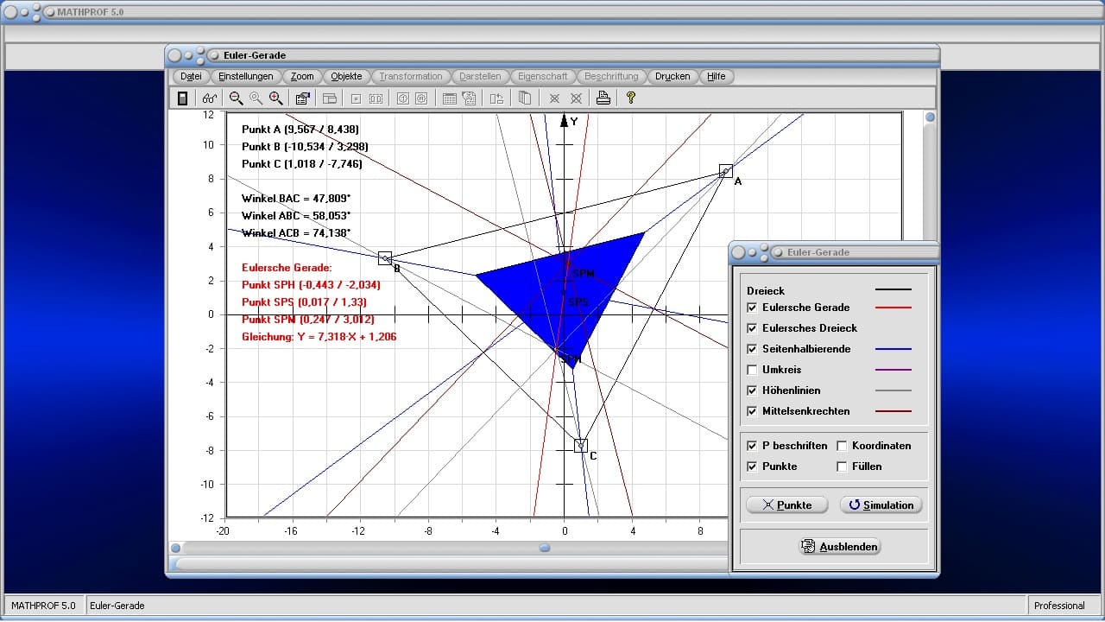The height and width of the screenshot is (622, 1105).
Task: Open the properties settings toolbar icon
Action: (x=302, y=98)
